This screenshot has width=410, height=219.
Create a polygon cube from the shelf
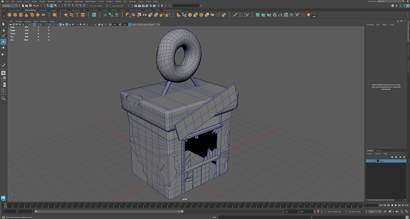coord(15,15)
